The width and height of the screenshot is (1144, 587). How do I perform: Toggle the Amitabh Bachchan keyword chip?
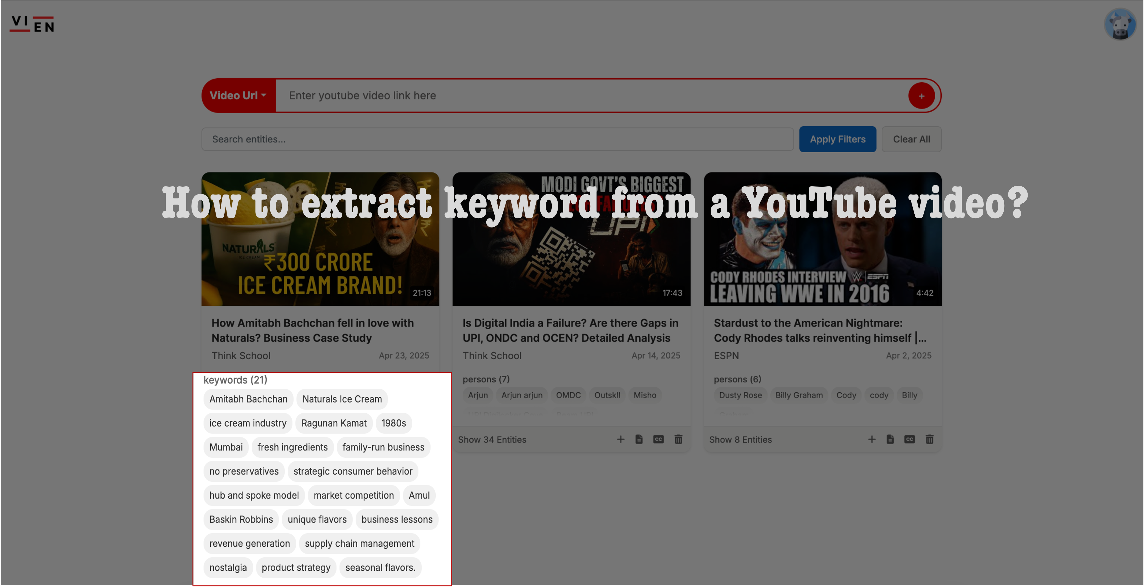point(248,399)
